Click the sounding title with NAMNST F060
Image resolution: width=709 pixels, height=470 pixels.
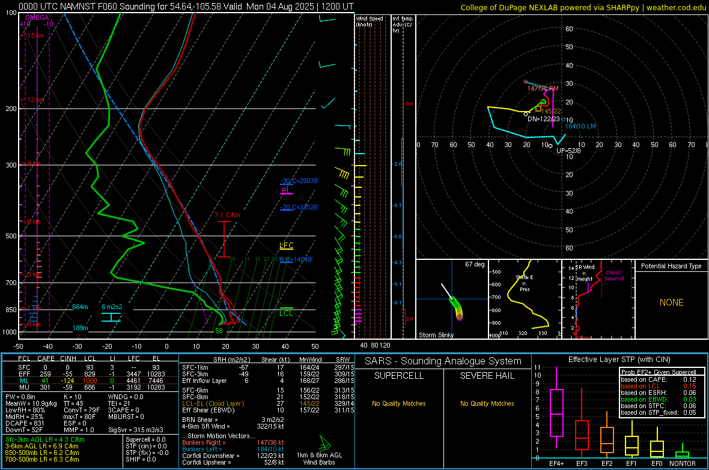186,7
